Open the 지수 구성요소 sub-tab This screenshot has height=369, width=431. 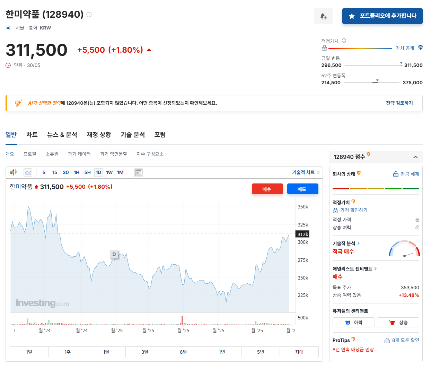click(x=150, y=154)
